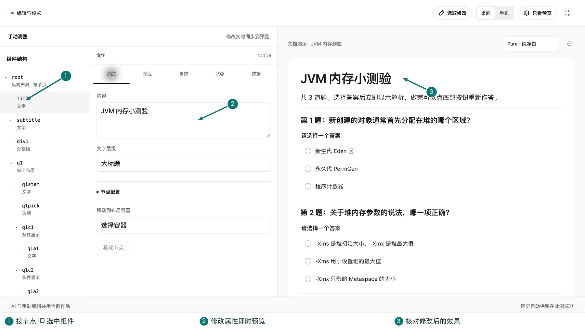Switch to the 交互 tab
The height and width of the screenshot is (331, 585).
(x=148, y=74)
